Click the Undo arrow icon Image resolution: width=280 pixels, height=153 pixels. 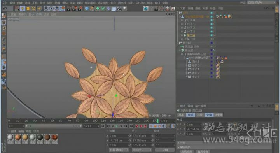coord(5,9)
